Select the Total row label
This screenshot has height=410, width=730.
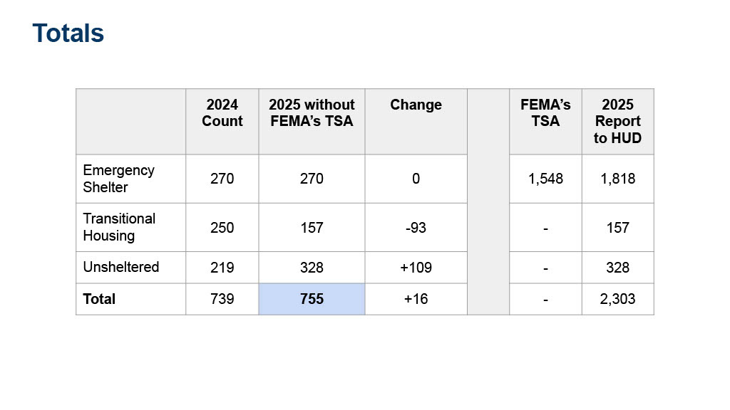pos(99,299)
